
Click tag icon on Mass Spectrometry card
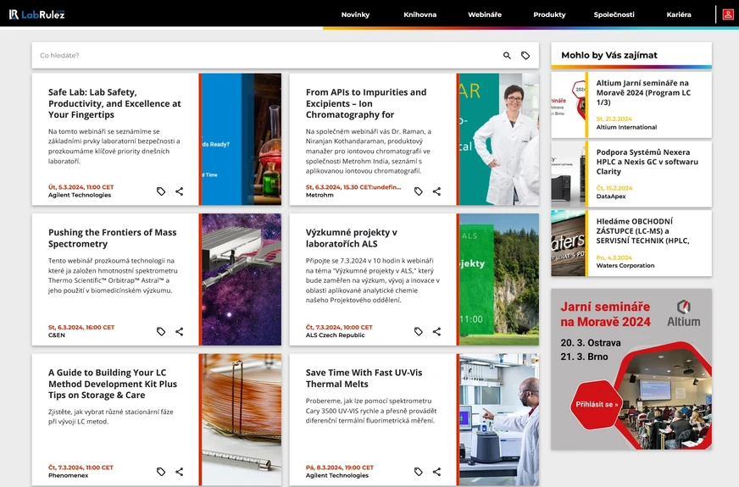pos(161,331)
